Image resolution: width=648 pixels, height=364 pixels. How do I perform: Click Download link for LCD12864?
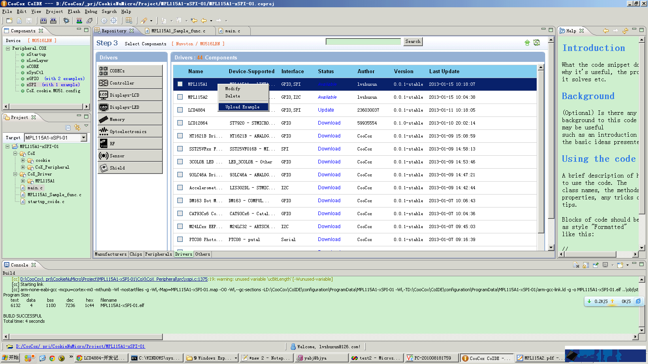tap(329, 123)
